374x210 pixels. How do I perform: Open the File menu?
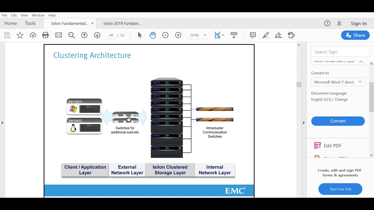coord(4,15)
